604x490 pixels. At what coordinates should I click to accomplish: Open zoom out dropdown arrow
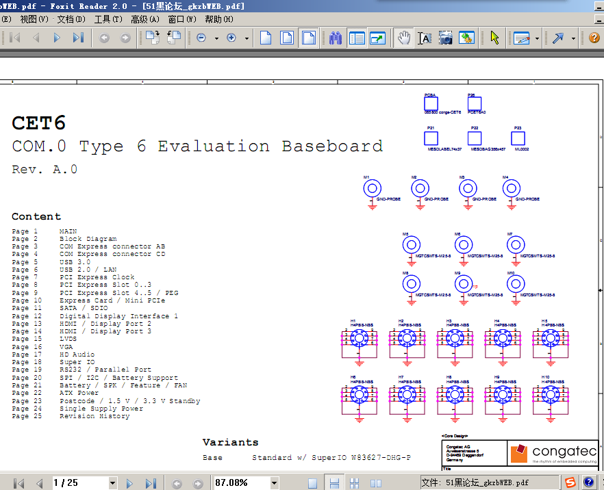[x=216, y=38]
